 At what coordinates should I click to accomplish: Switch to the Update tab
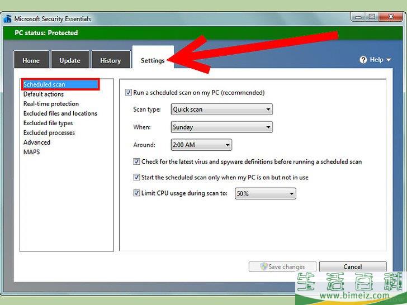70,60
